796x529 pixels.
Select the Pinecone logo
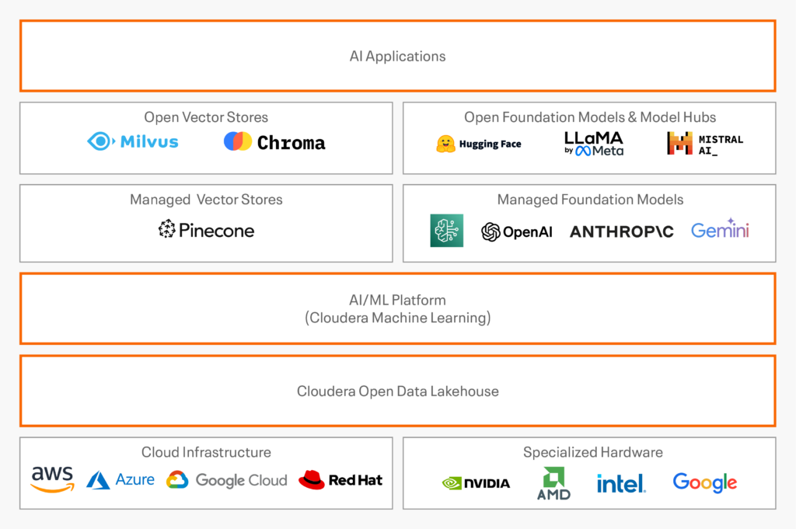206,230
